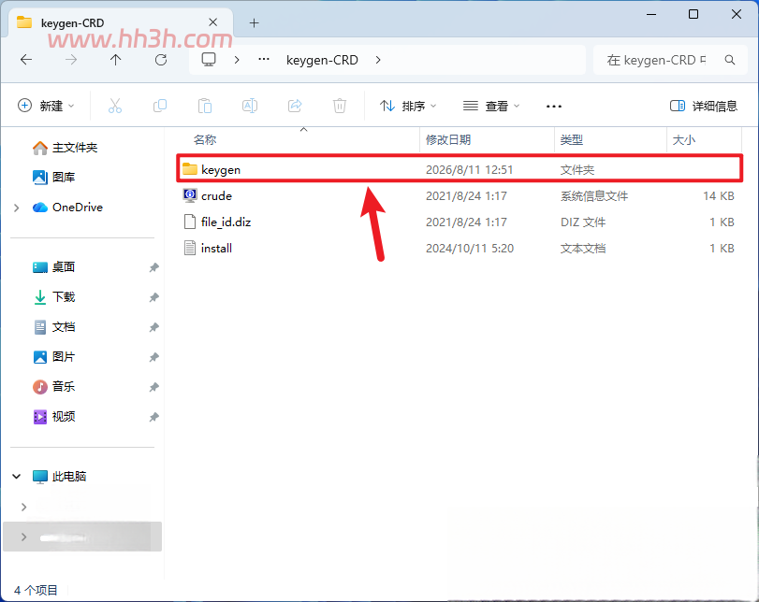Screen dimensions: 759x602
Task: Select the install text document
Action: (x=459, y=248)
